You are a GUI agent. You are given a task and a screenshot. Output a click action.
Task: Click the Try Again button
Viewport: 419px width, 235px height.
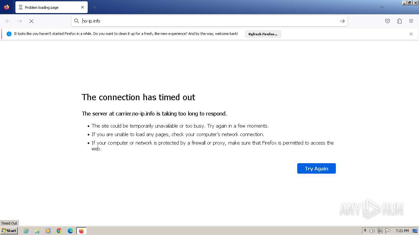[x=316, y=168]
